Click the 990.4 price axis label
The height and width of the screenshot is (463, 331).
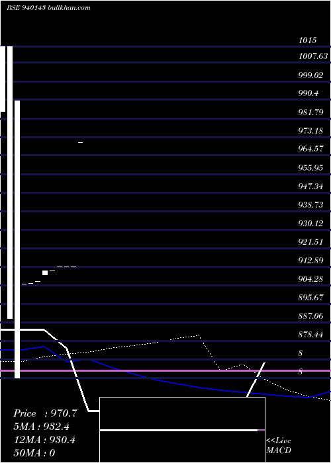308,93
